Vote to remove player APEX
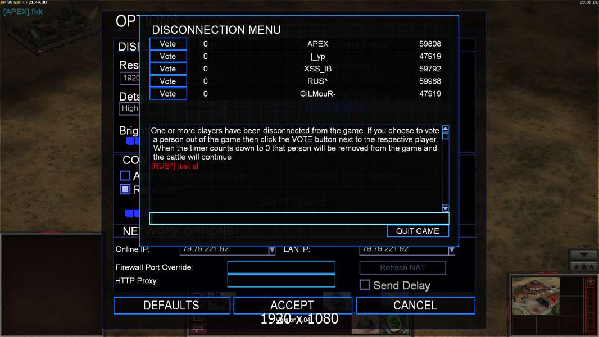Viewport: 599px width, 337px height. (x=168, y=44)
